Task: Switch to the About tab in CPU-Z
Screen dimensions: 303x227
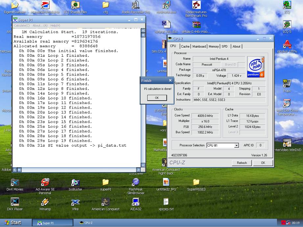Action: click(x=236, y=46)
